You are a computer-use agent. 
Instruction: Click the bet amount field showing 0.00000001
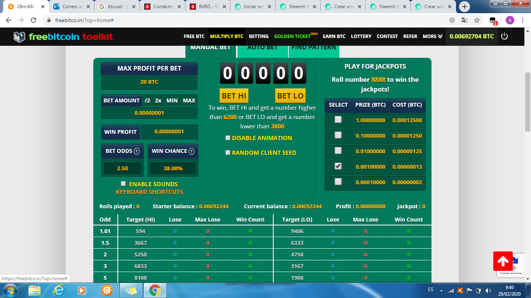[x=149, y=113]
